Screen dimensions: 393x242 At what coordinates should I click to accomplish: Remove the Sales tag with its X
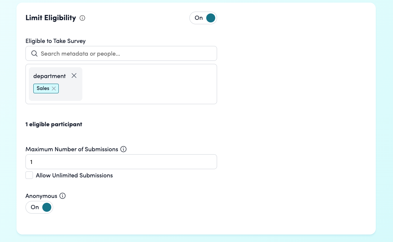[54, 89]
